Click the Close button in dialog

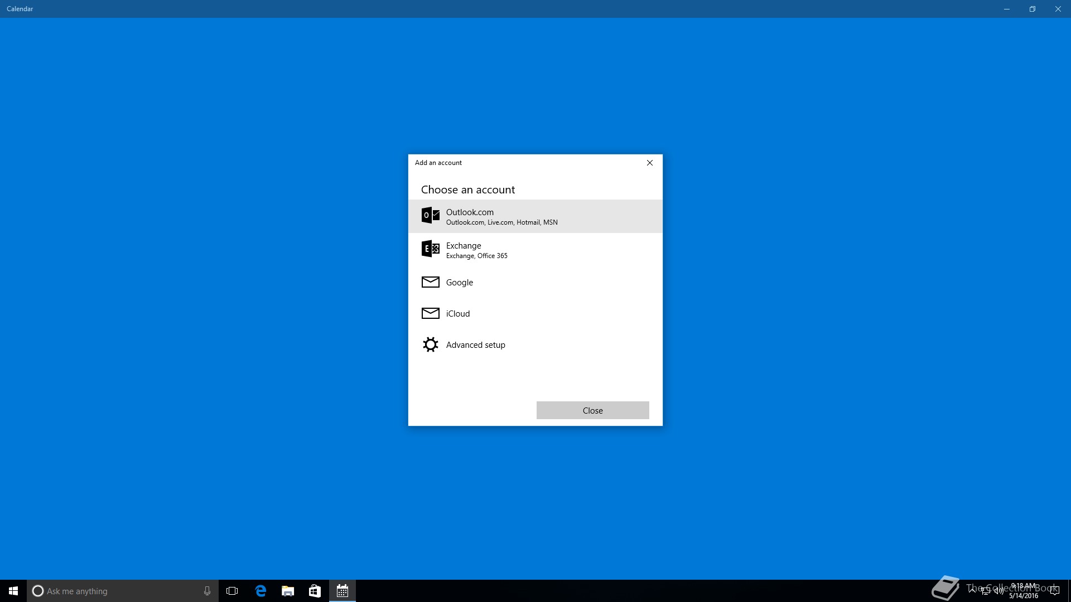[592, 410]
